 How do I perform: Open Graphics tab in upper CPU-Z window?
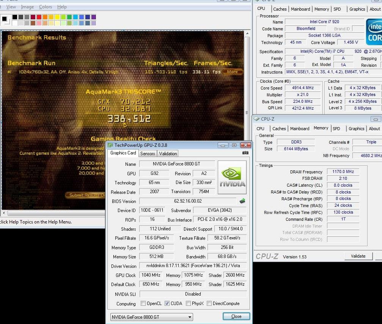(357, 9)
